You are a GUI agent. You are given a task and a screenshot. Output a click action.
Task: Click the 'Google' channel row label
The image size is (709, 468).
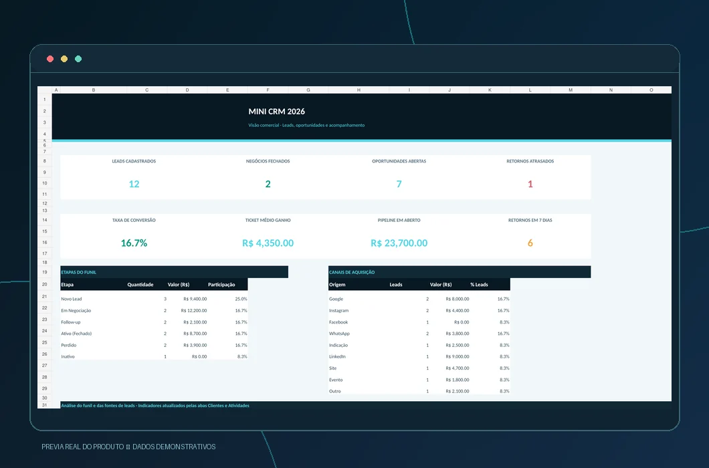(x=336, y=299)
